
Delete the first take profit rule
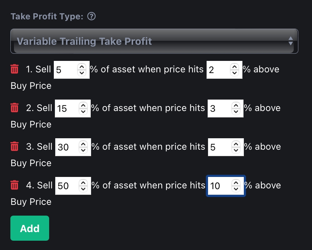[x=14, y=69]
